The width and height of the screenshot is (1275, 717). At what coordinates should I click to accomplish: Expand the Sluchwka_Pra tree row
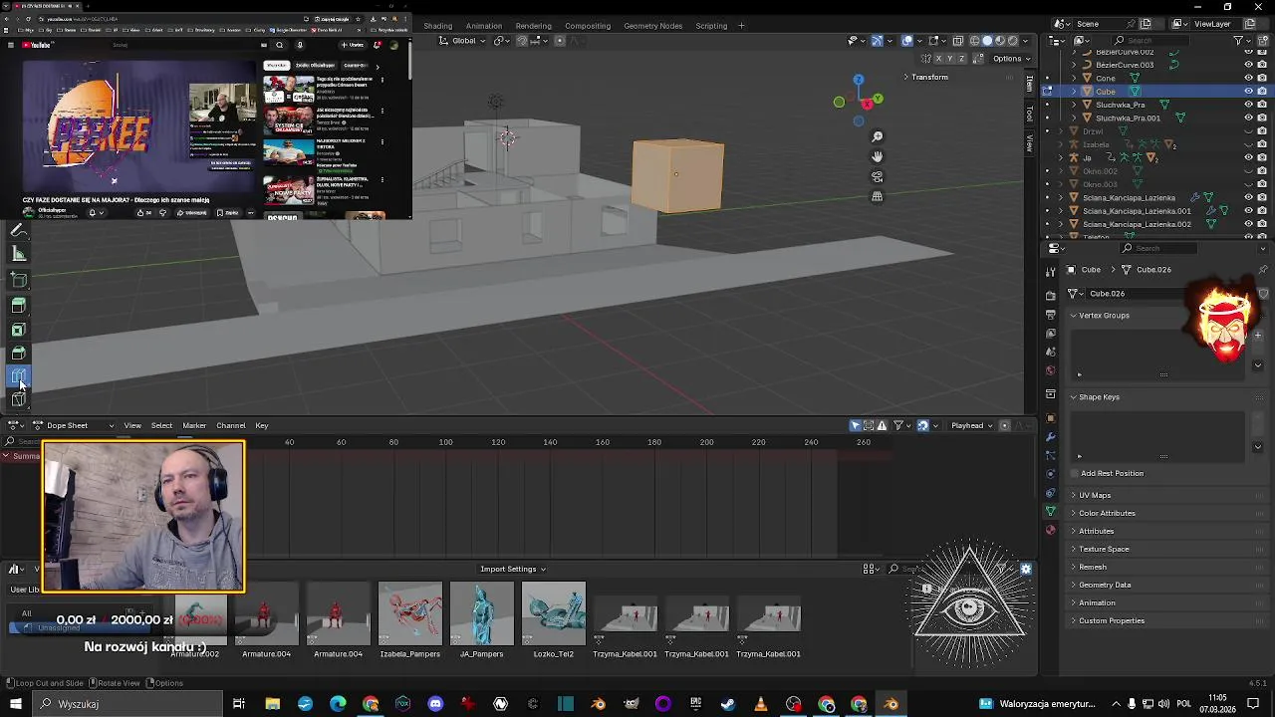pos(1074,105)
